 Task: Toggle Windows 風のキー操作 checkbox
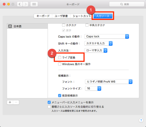pyautogui.click(x=60, y=64)
